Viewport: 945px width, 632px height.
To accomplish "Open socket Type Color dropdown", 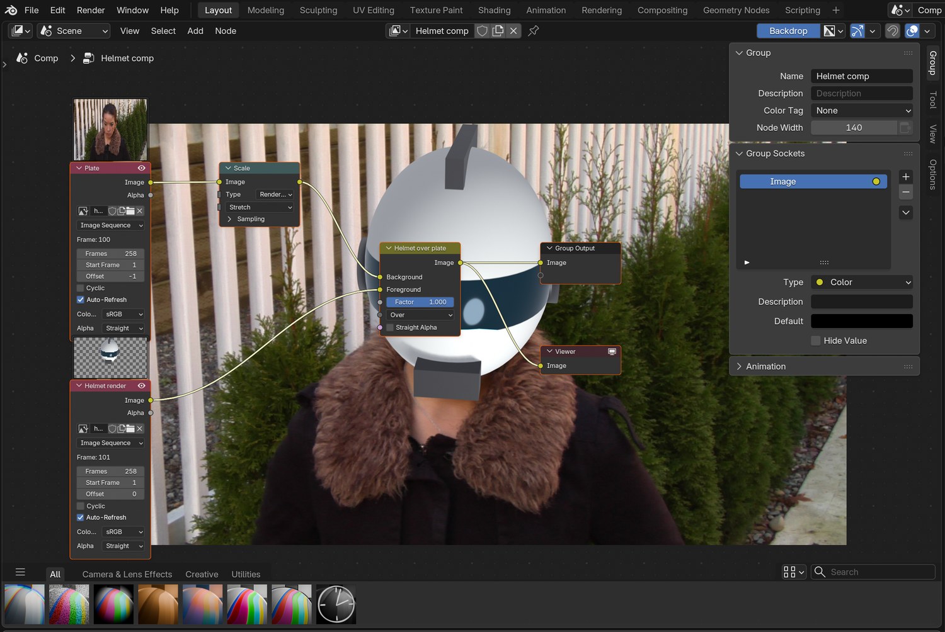I will [x=862, y=282].
